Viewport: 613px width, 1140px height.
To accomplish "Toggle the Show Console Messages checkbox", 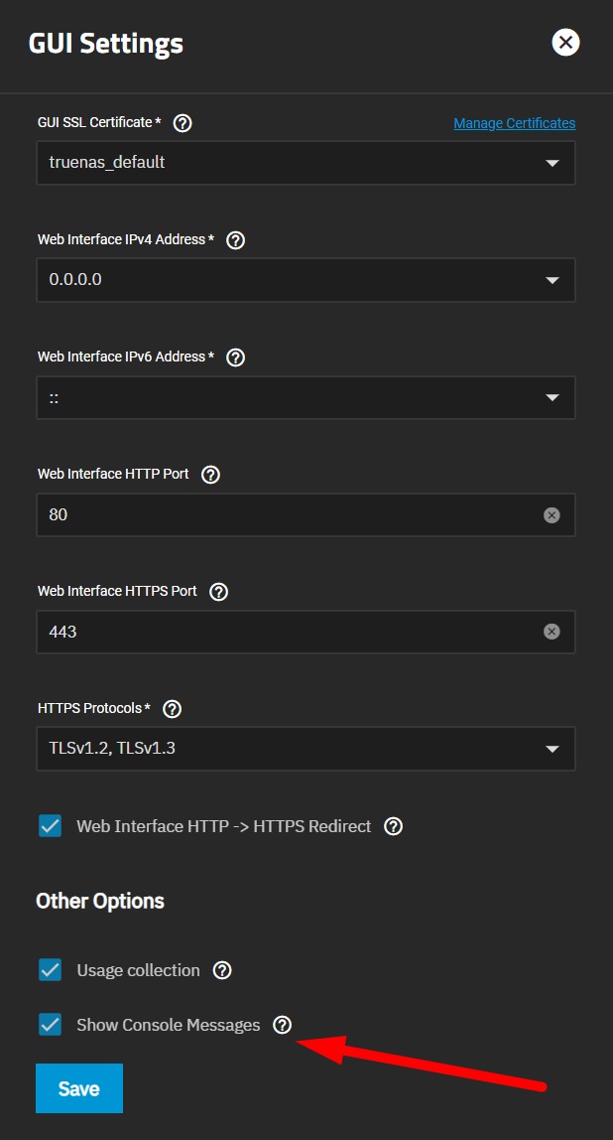I will 51,1025.
